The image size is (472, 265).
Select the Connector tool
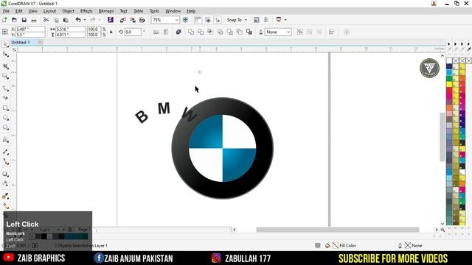coord(5,162)
